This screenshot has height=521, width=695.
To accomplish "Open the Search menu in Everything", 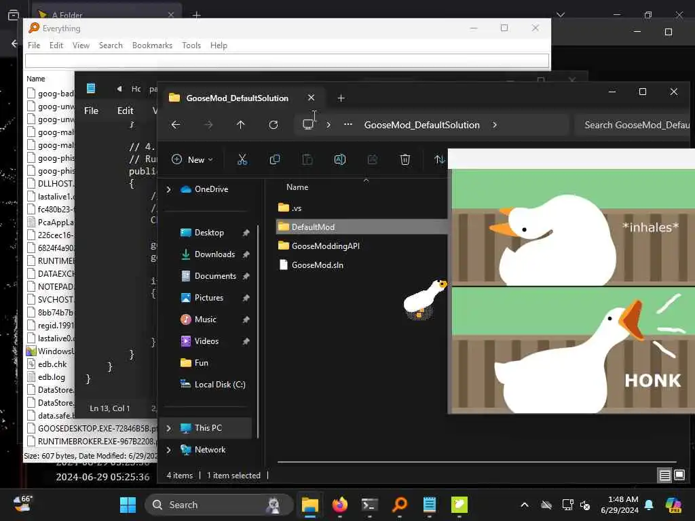I will click(111, 45).
